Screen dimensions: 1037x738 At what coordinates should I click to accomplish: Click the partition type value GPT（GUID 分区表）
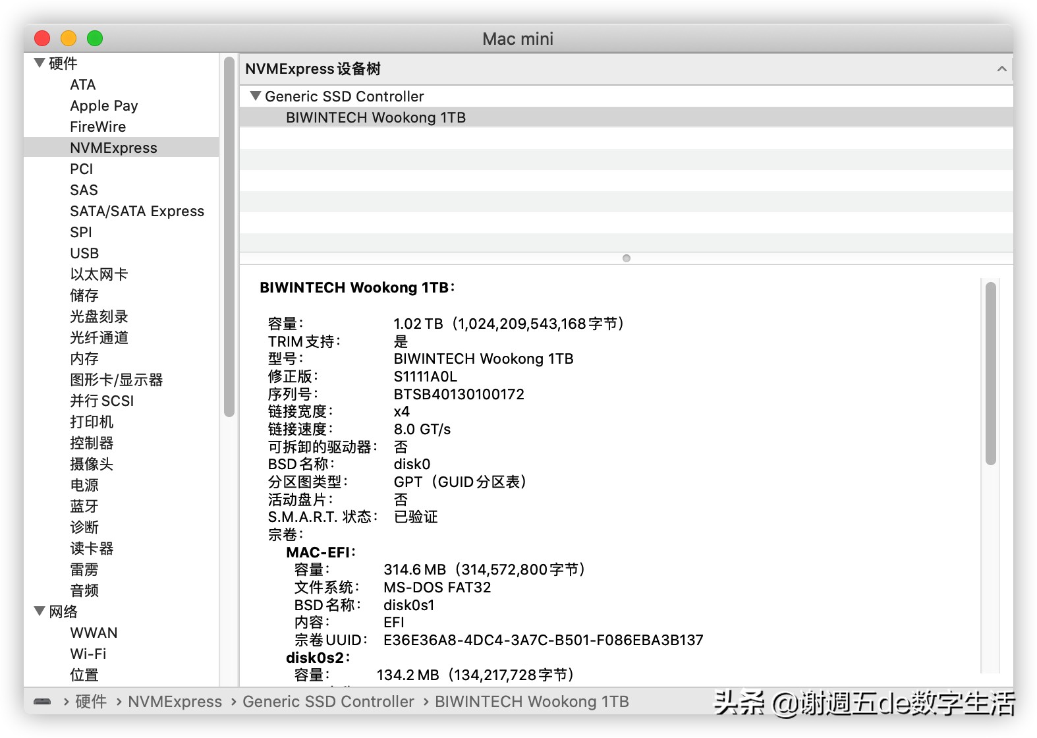pos(461,482)
